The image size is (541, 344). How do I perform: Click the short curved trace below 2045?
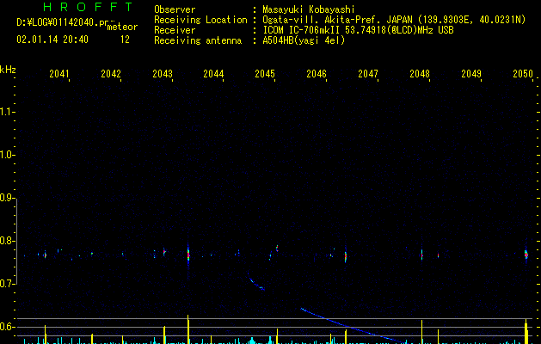[x=255, y=281]
